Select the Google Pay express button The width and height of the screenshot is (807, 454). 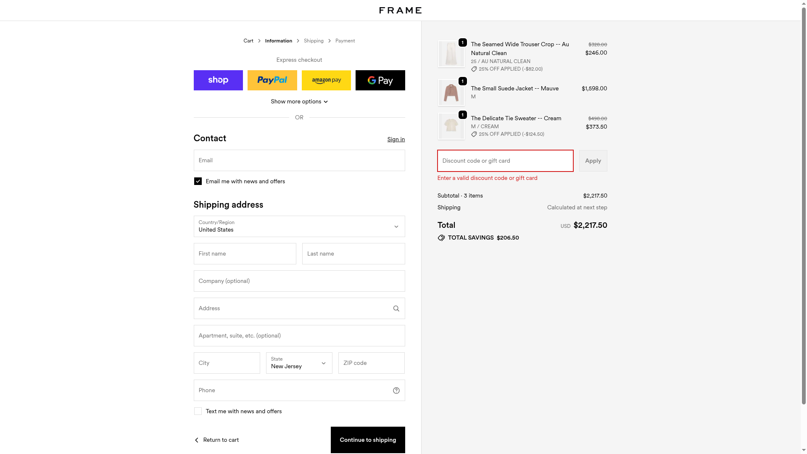point(380,80)
